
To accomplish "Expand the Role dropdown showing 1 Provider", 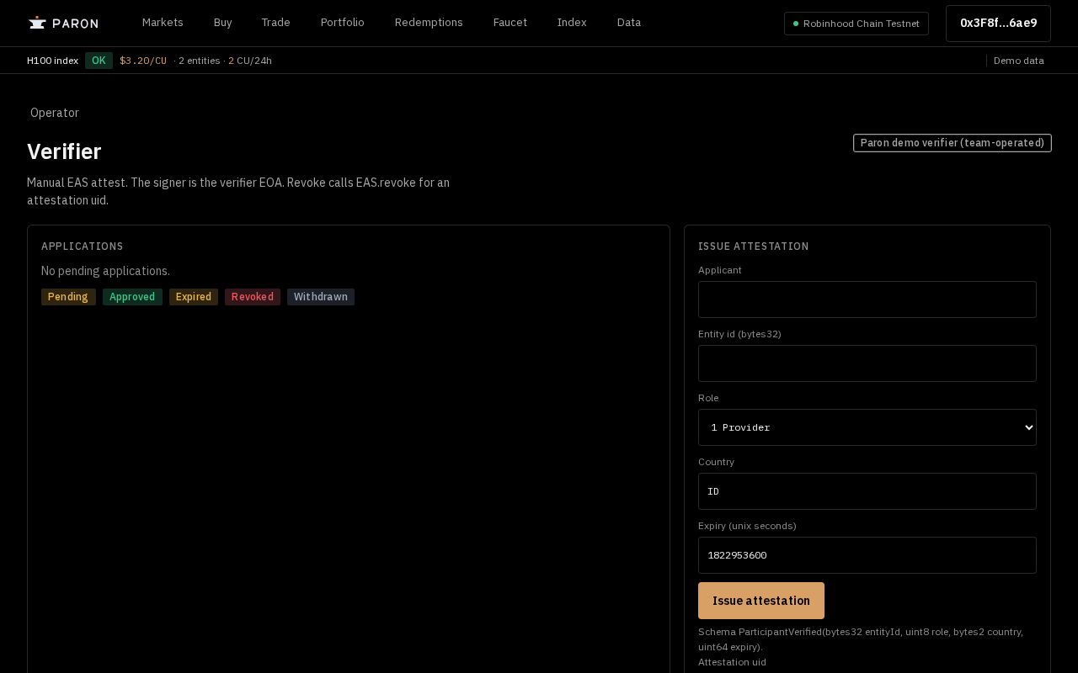I will [867, 427].
